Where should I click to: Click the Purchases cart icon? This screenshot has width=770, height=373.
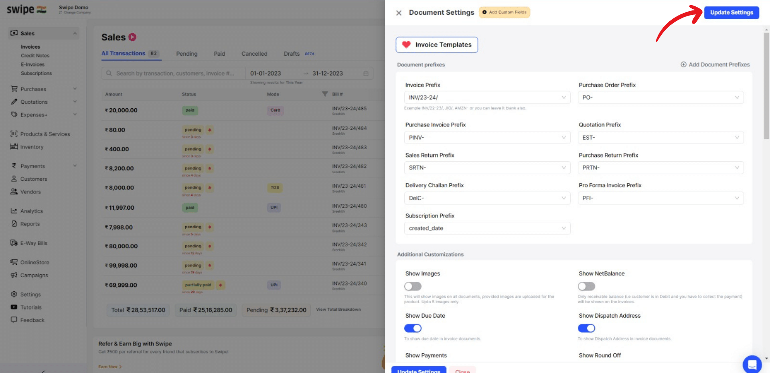(x=14, y=89)
